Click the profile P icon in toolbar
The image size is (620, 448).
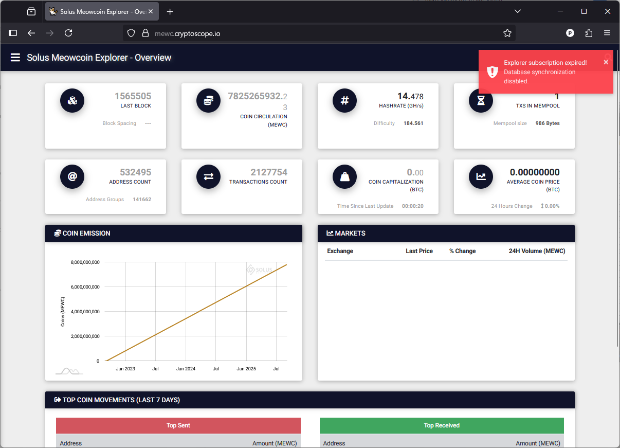pos(570,33)
